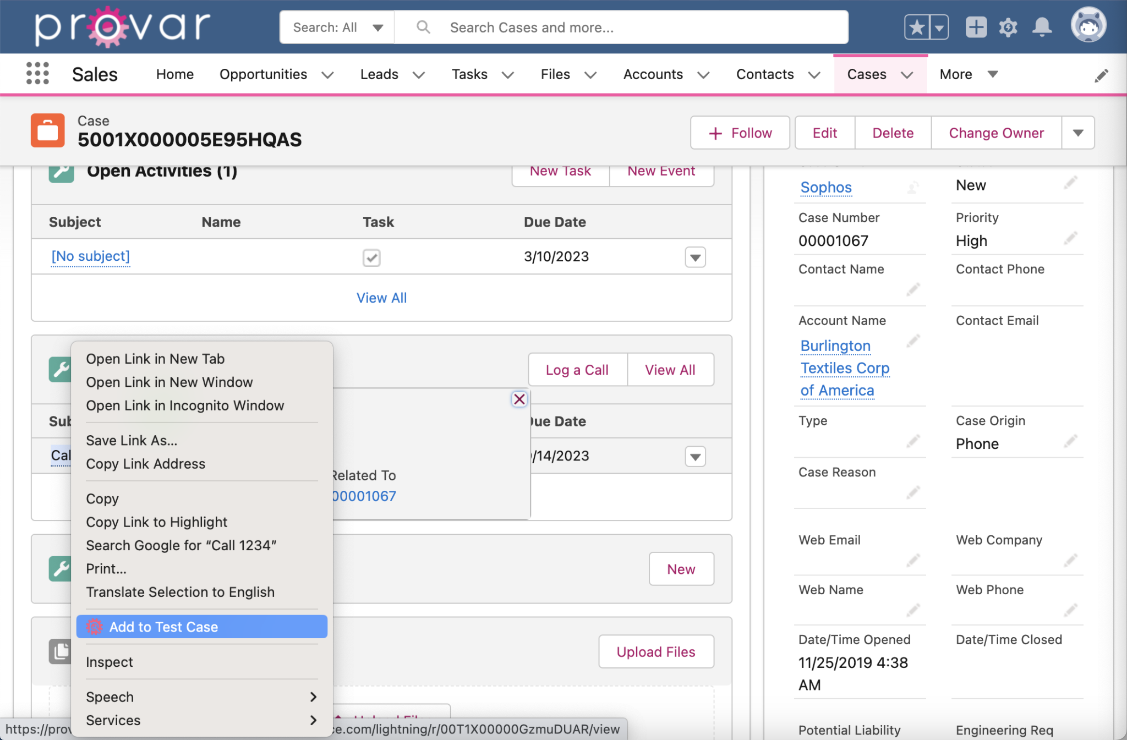Open Salesforce Setup via the gear icon
The width and height of the screenshot is (1127, 740).
[1008, 26]
